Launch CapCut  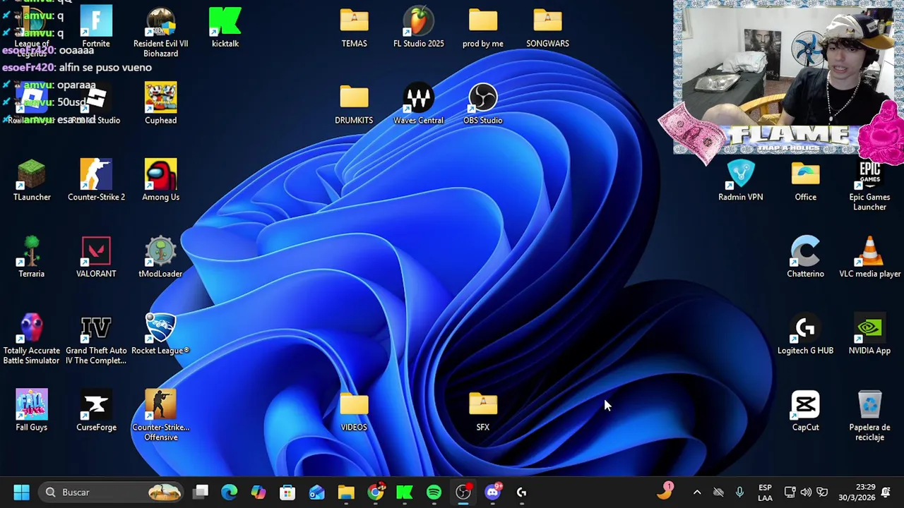[806, 410]
